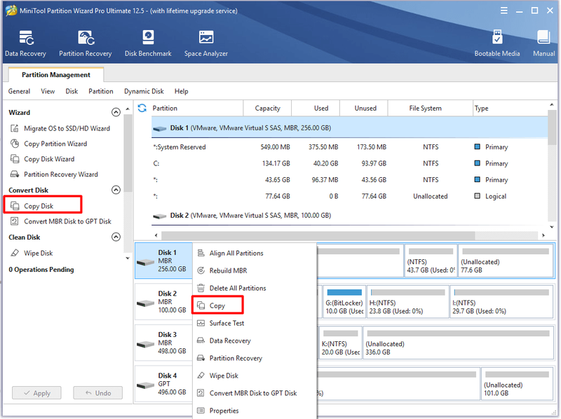Collapse the Wizard section
The width and height of the screenshot is (561, 419).
point(116,112)
